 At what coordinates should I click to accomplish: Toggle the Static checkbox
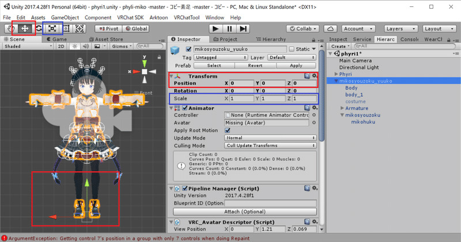pos(292,49)
